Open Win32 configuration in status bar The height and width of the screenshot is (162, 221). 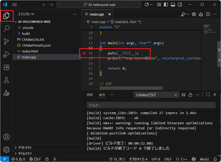[x=204, y=159]
